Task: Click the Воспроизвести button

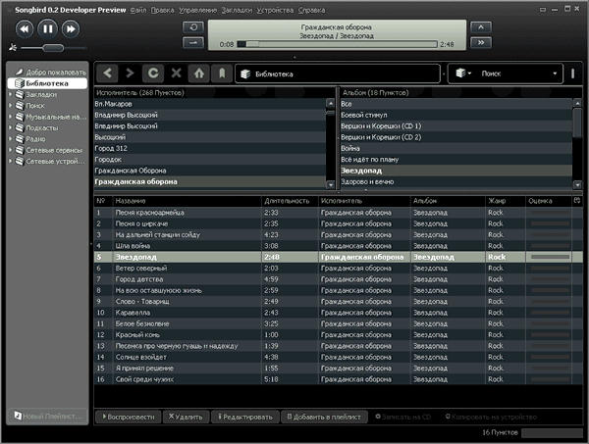Action: 128,417
